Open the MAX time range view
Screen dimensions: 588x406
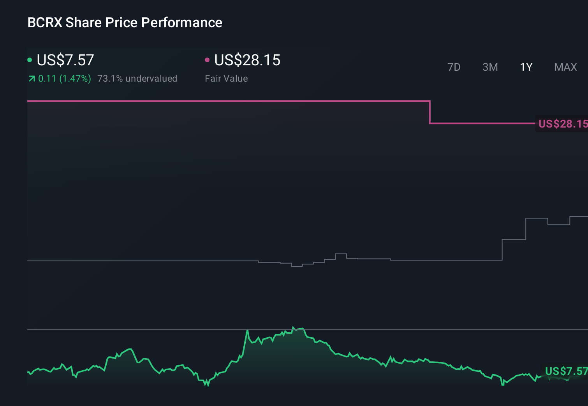click(x=565, y=67)
